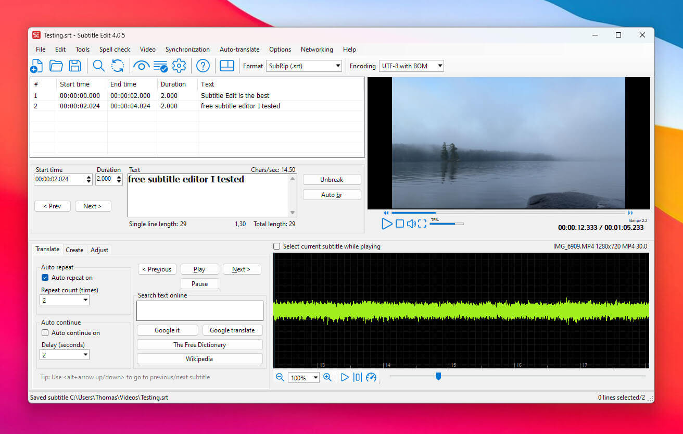Viewport: 683px width, 434px height.
Task: Open the Spell check menu
Action: 115,49
